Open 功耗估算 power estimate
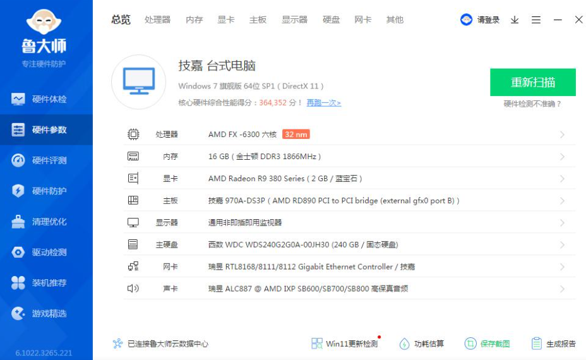This screenshot has height=360, width=586. (x=422, y=344)
